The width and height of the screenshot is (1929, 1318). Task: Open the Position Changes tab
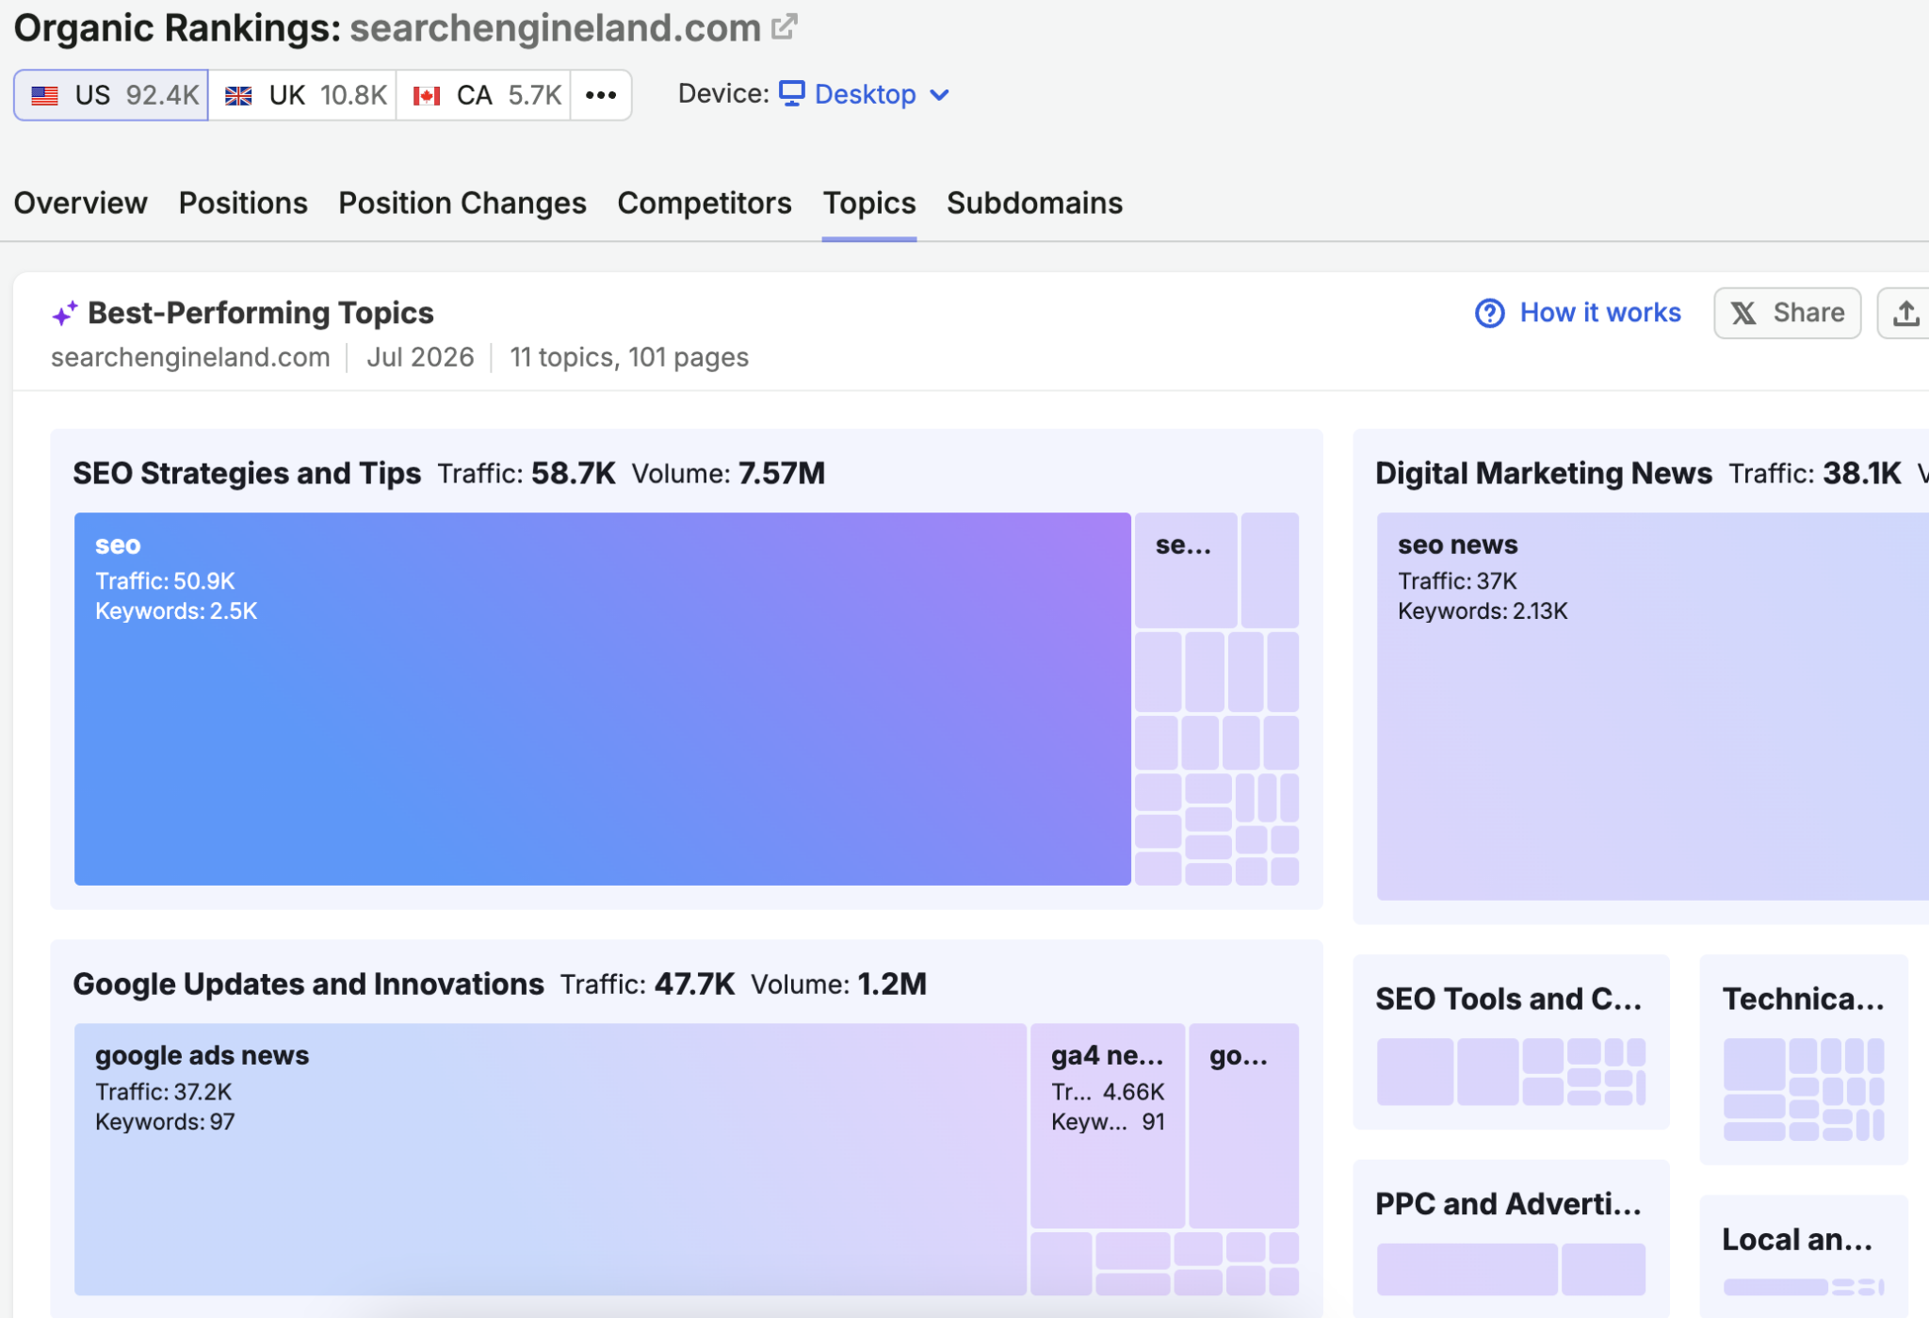[x=462, y=203]
